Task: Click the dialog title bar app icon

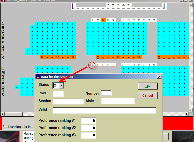Action: pyautogui.click(x=38, y=77)
